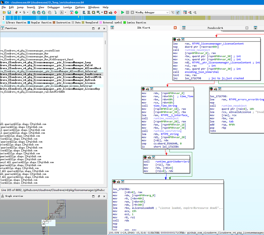Open the Jump menu
Image resolution: width=264 pixels, height=235 pixels.
coord(20,7)
